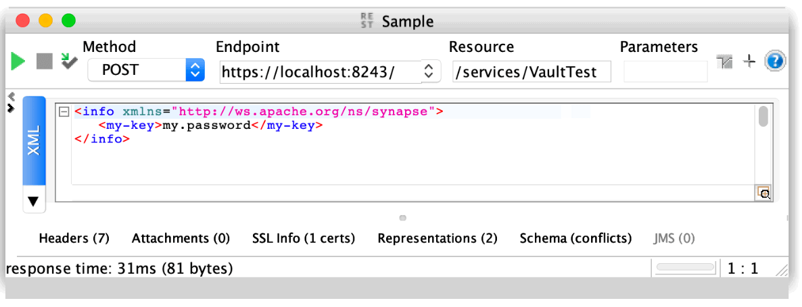
Task: Select the vertical XML editor tab
Action: [34, 140]
